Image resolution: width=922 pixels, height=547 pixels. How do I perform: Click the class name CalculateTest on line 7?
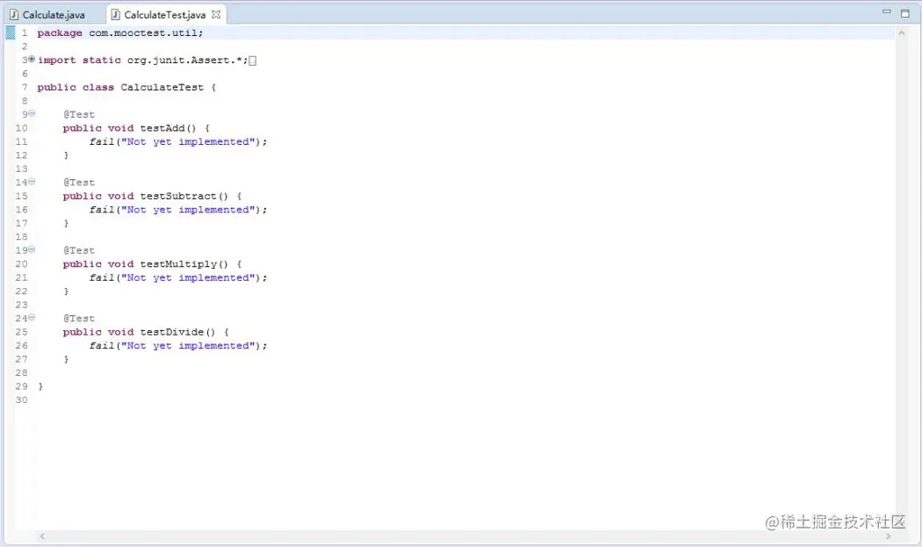[162, 87]
